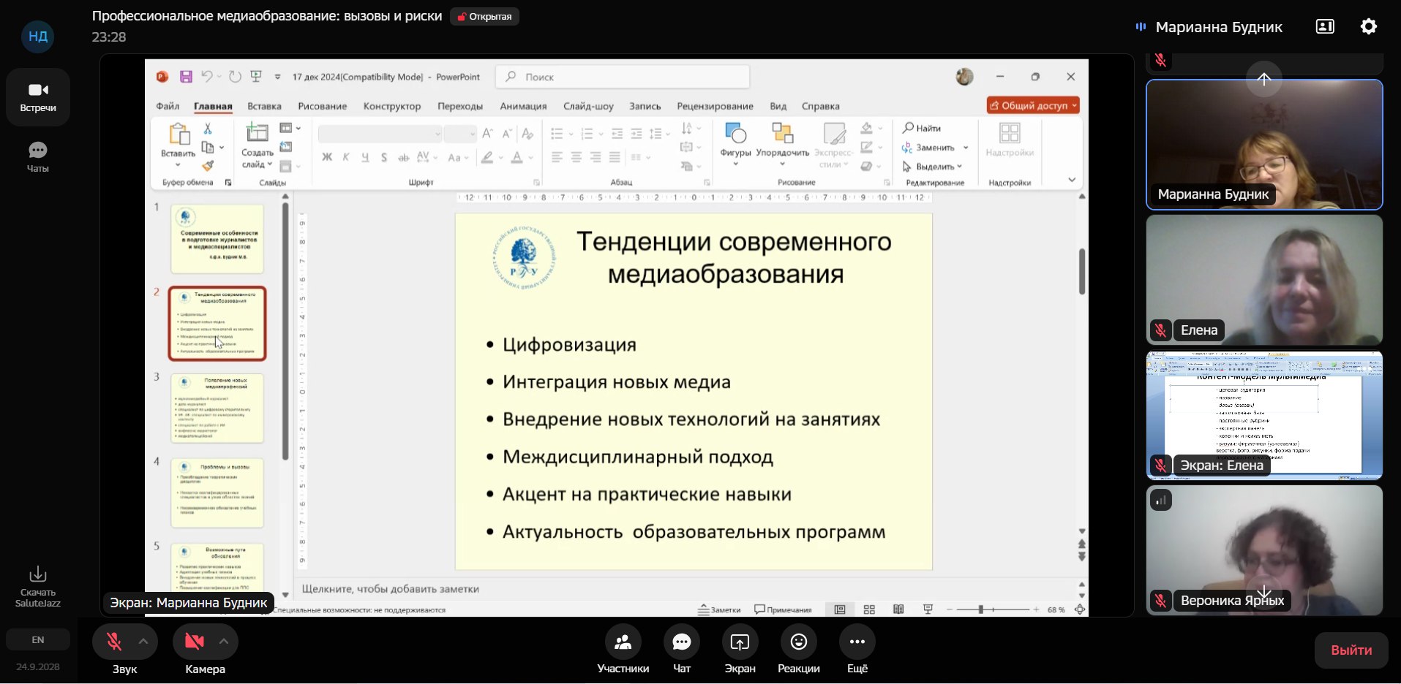Viewport: 1401px width, 684px height.
Task: Click the Выйти leave button
Action: pyautogui.click(x=1351, y=650)
